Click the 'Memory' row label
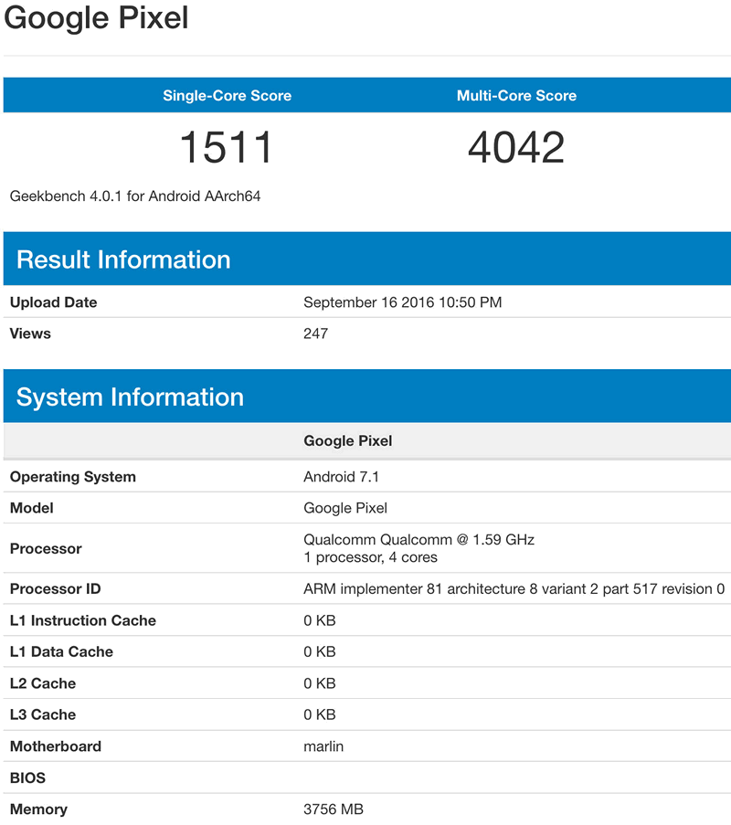Screen dimensions: 731x825 39,809
